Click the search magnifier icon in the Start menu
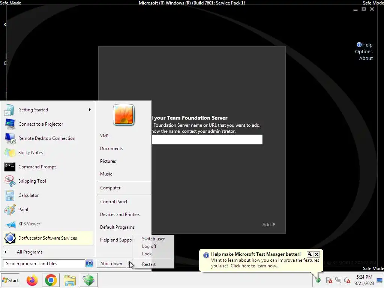 (89, 264)
